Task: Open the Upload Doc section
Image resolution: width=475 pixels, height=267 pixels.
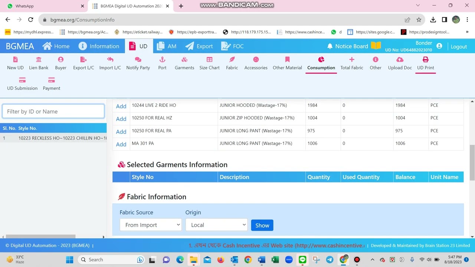Action: (x=400, y=63)
